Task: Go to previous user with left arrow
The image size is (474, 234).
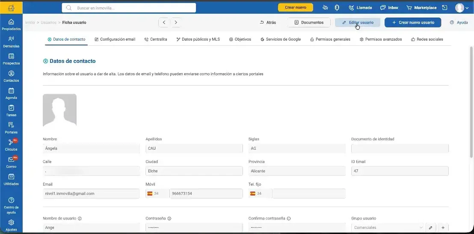Action: pos(163,22)
